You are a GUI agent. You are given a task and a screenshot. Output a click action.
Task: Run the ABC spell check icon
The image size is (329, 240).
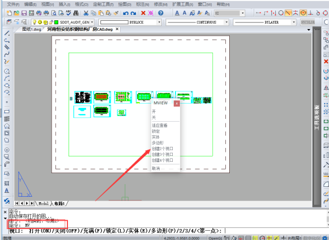click(69, 13)
